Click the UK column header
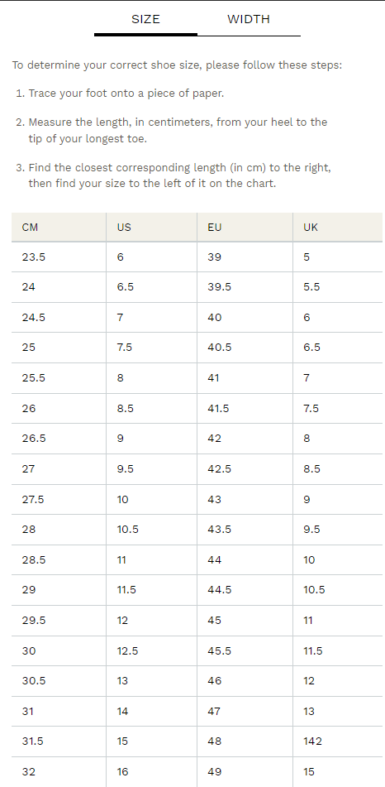The width and height of the screenshot is (385, 787). pyautogui.click(x=339, y=228)
